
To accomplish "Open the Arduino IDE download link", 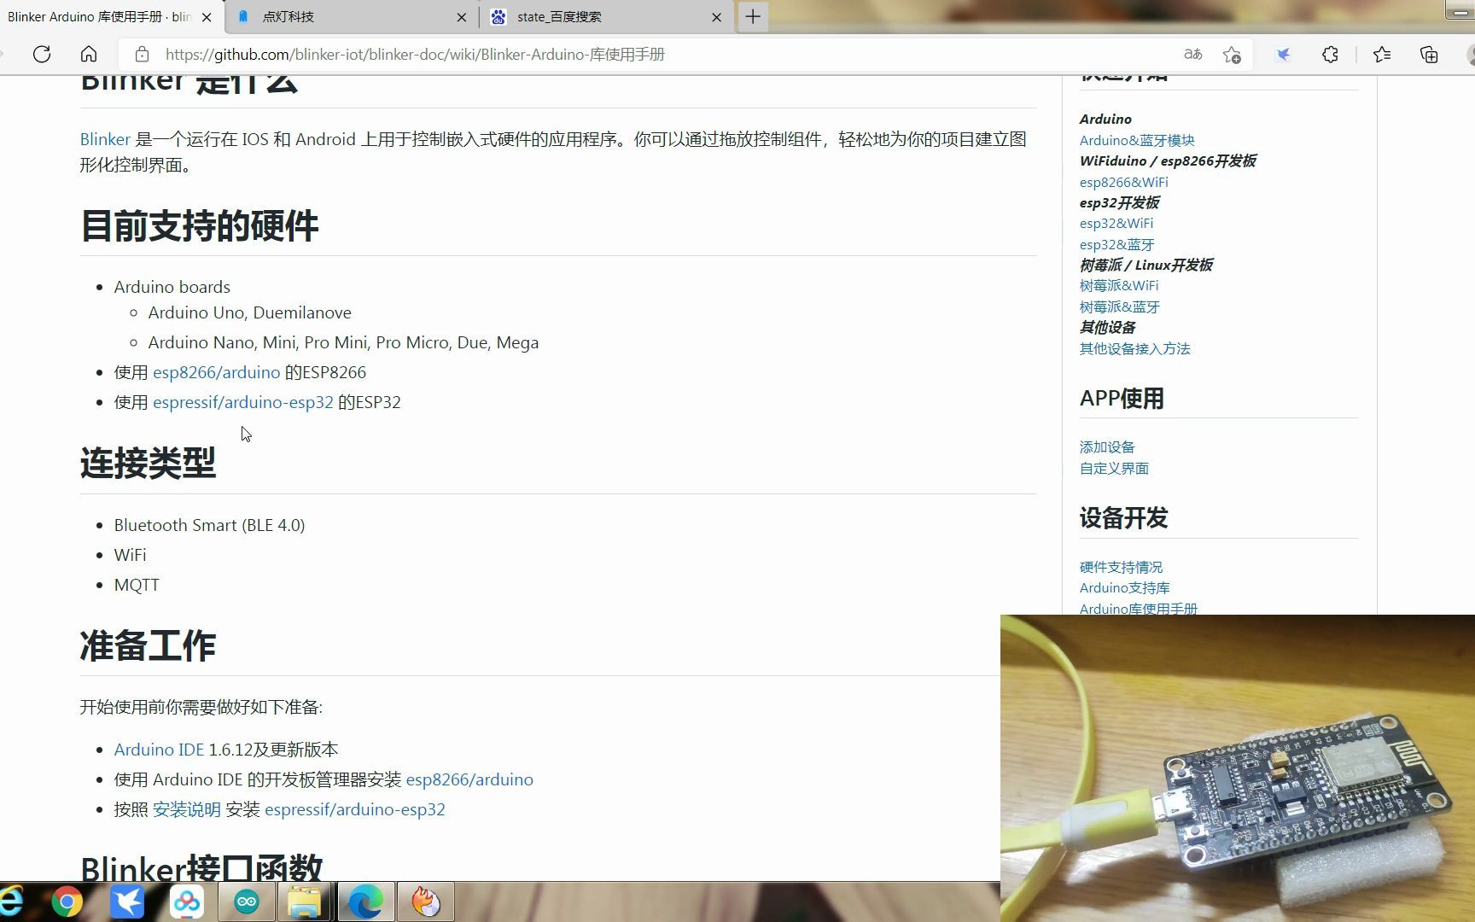I will pyautogui.click(x=159, y=749).
